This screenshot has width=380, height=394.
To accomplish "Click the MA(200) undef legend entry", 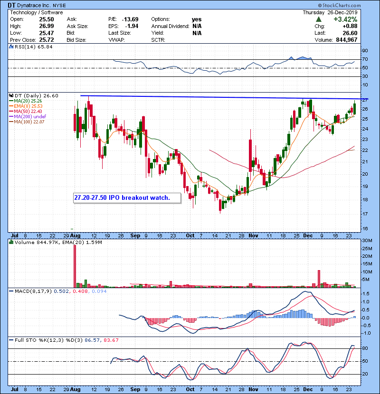I will (28, 117).
